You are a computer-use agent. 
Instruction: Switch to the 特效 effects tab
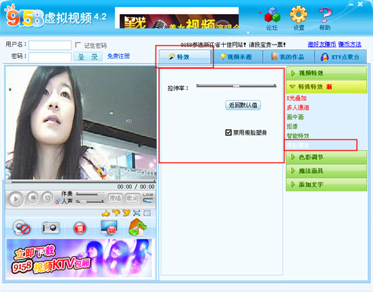pos(184,57)
